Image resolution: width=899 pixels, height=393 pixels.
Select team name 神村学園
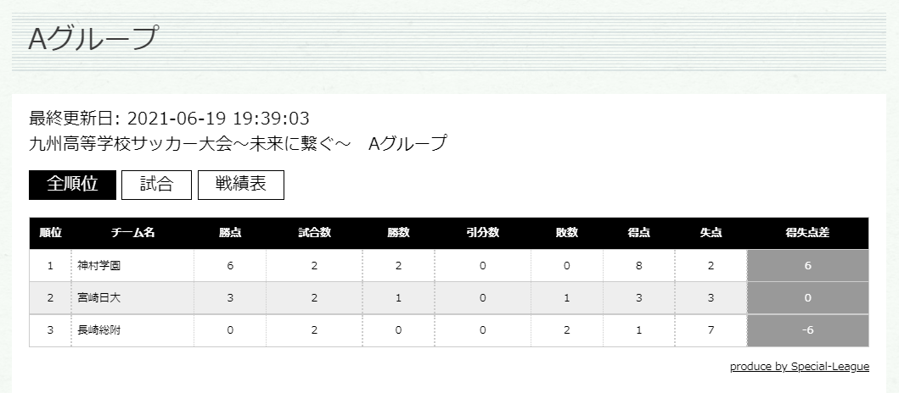[x=98, y=265]
